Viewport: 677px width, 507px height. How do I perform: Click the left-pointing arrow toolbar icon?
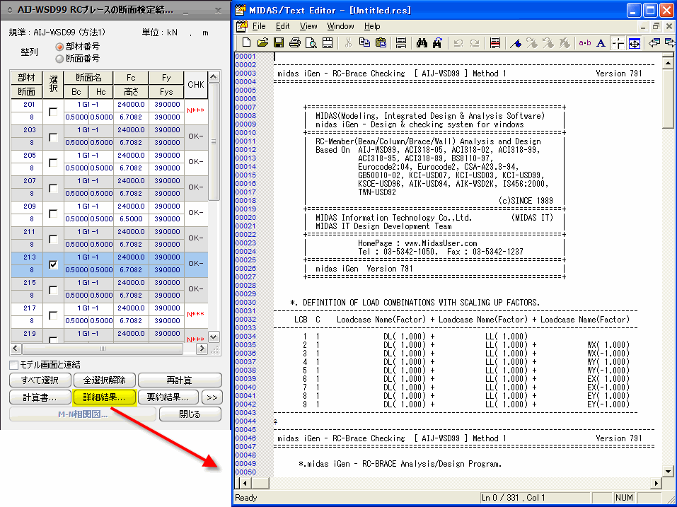654,42
